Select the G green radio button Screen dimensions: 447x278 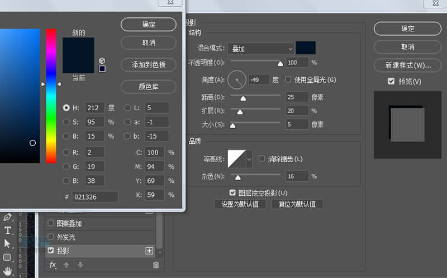point(66,166)
